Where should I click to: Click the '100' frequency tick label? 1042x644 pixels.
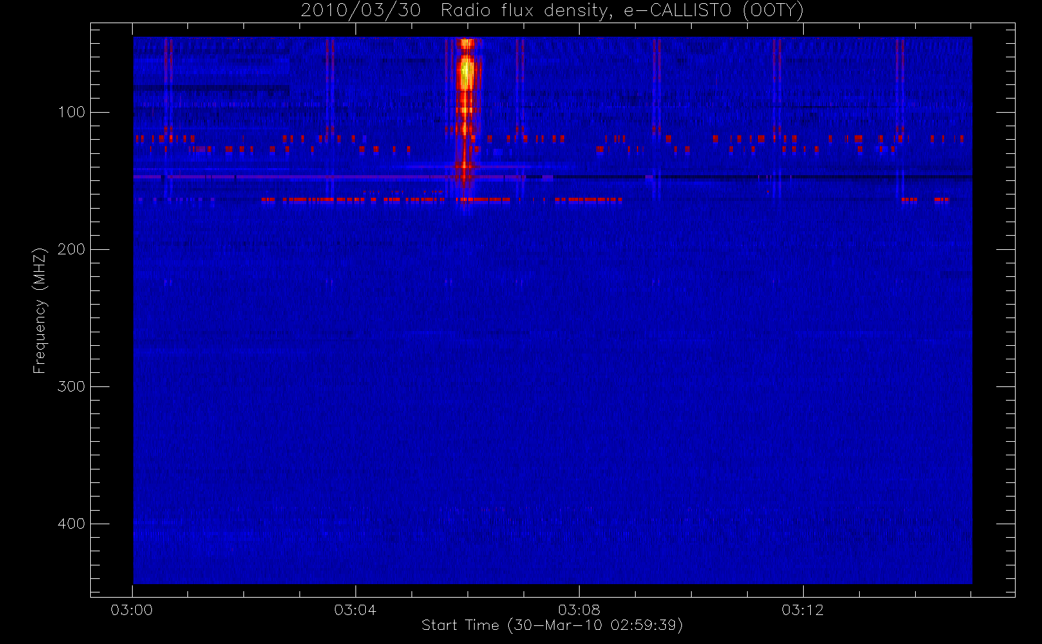point(71,112)
